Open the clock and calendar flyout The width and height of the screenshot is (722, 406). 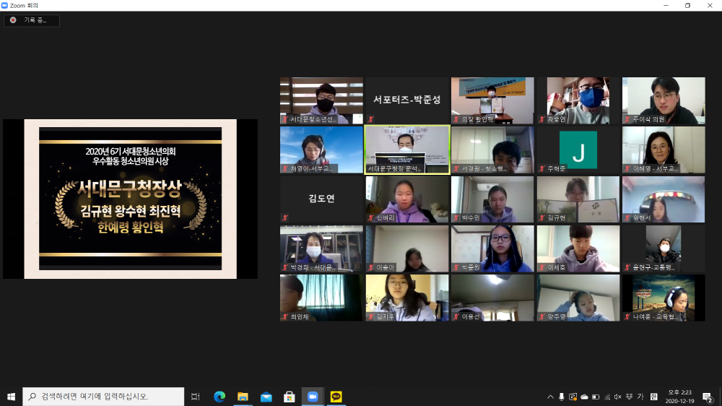pos(678,397)
